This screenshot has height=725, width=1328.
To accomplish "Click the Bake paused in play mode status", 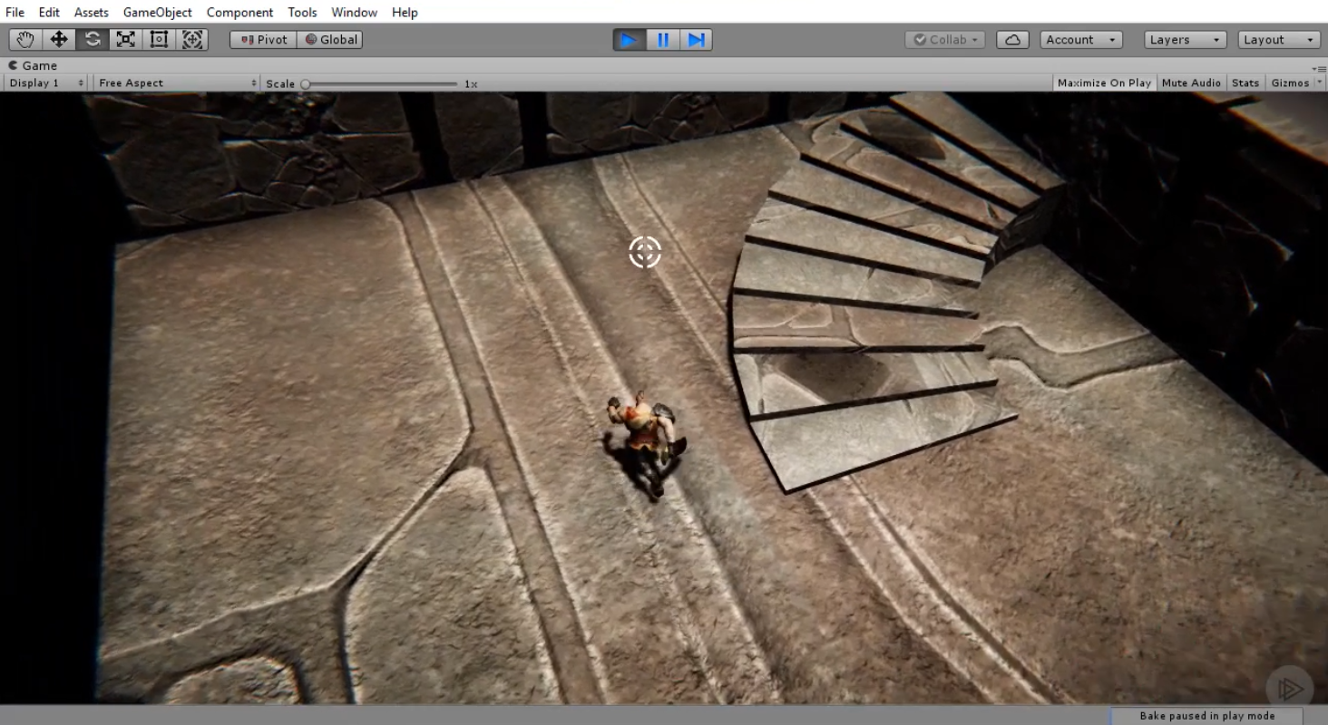I will tap(1207, 716).
